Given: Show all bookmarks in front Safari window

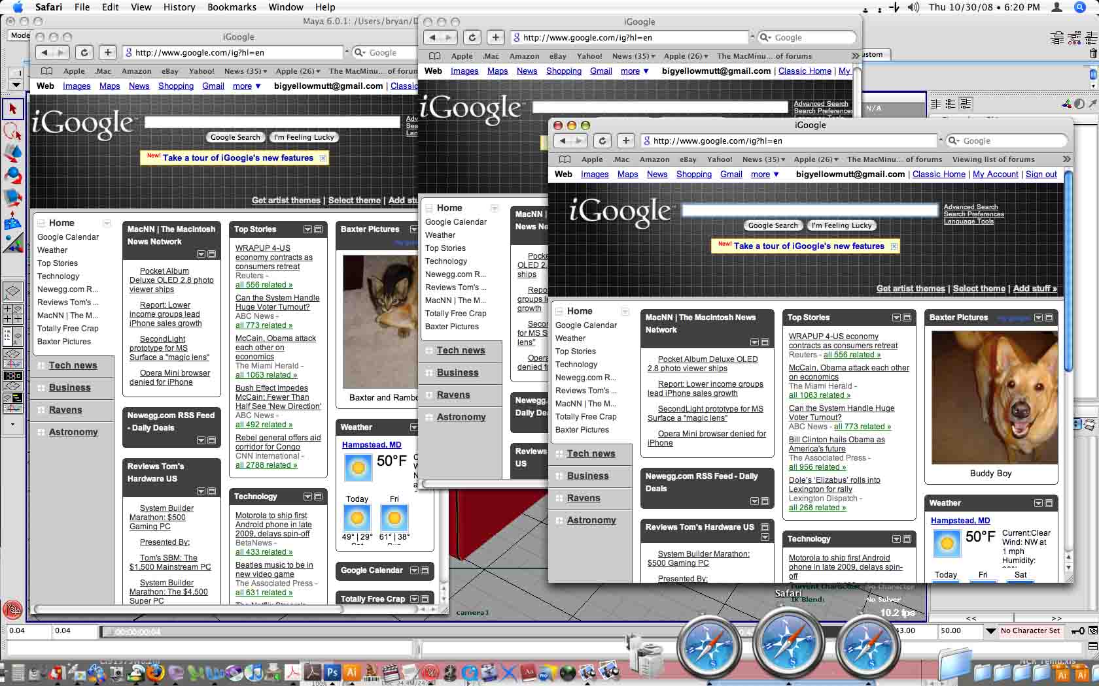Looking at the screenshot, I should point(565,159).
